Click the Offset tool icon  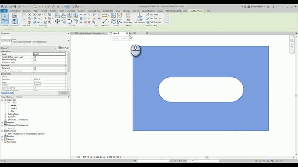(x=63, y=15)
